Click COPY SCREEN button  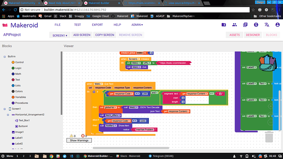point(105,35)
